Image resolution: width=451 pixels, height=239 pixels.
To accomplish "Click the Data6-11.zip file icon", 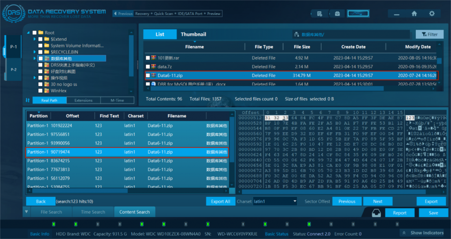I will pyautogui.click(x=154, y=76).
